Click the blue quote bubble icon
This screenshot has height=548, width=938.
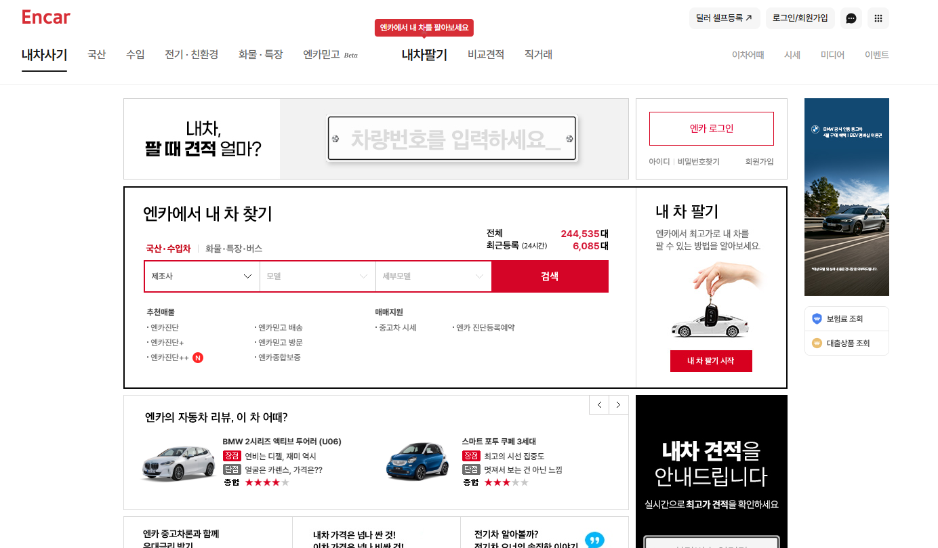point(594,540)
